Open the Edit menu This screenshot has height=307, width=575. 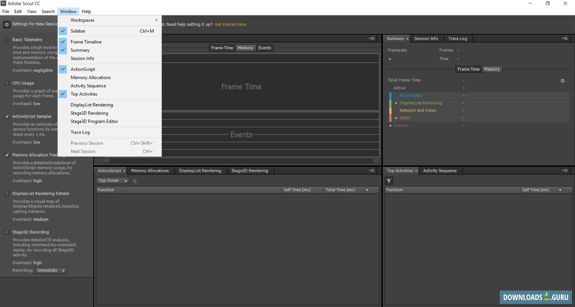tap(18, 11)
